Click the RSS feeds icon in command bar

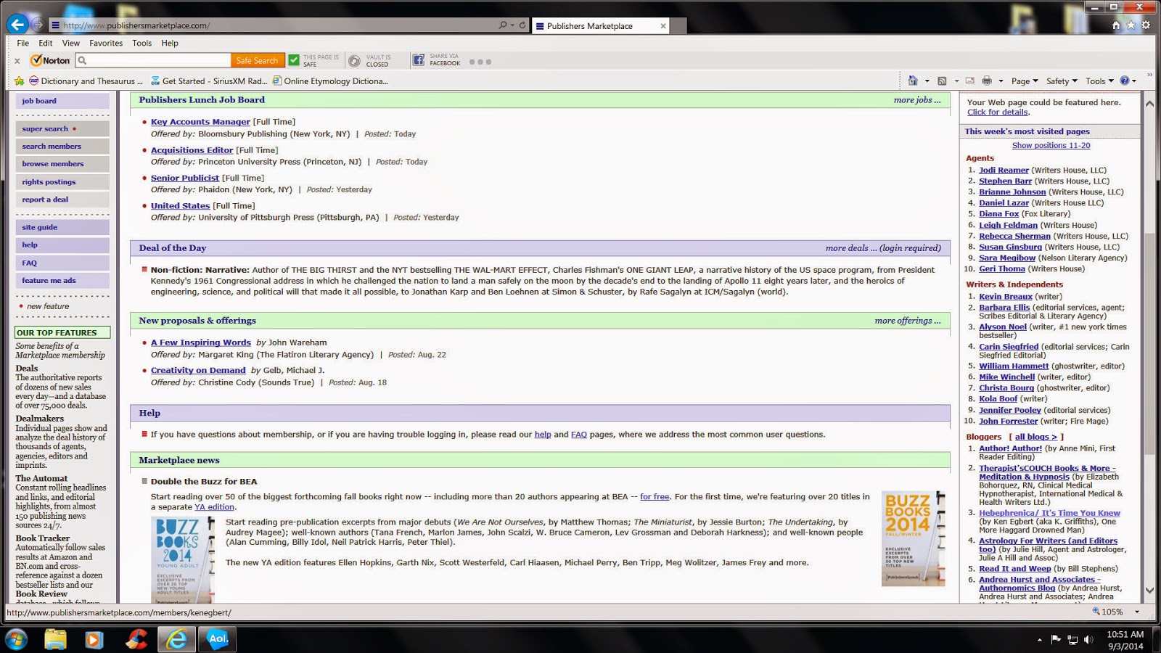[942, 81]
